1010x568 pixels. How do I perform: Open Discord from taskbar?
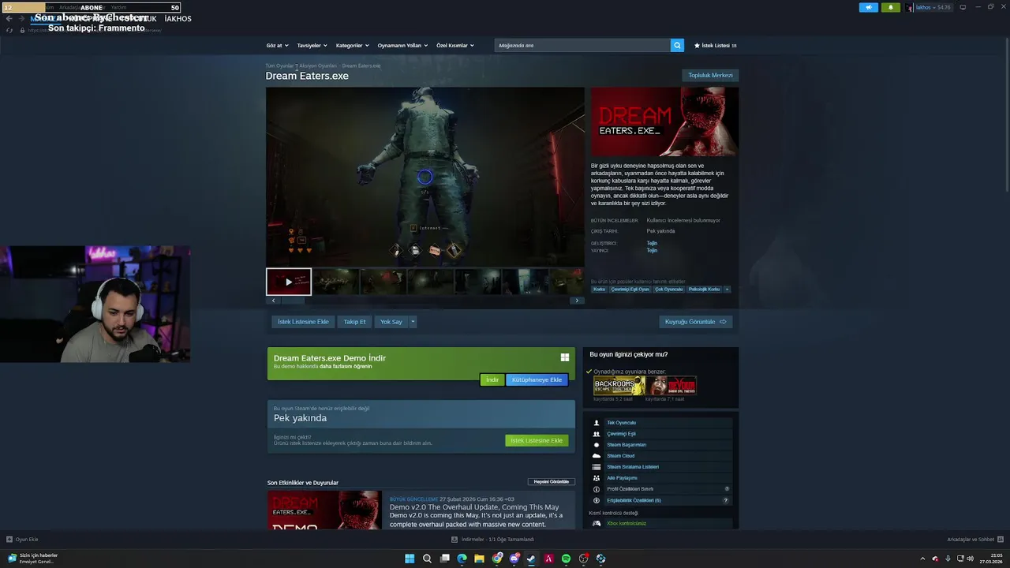click(x=514, y=559)
